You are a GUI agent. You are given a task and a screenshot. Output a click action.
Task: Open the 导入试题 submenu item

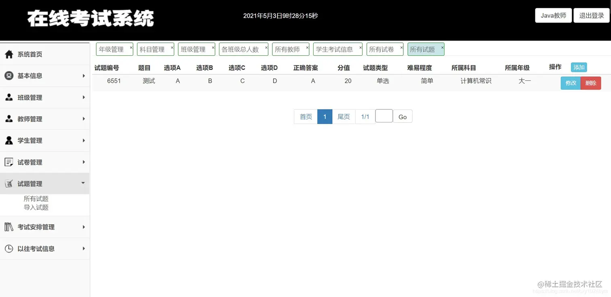coord(36,207)
